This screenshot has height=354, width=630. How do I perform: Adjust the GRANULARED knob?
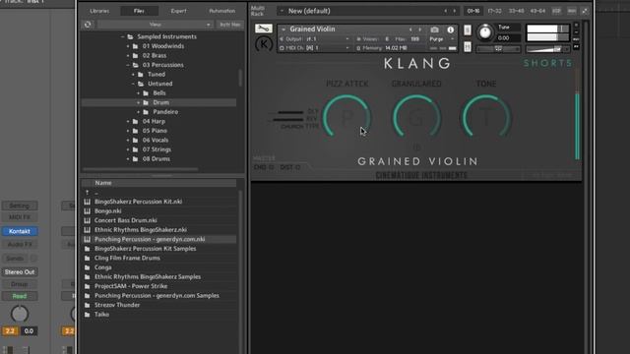416,117
